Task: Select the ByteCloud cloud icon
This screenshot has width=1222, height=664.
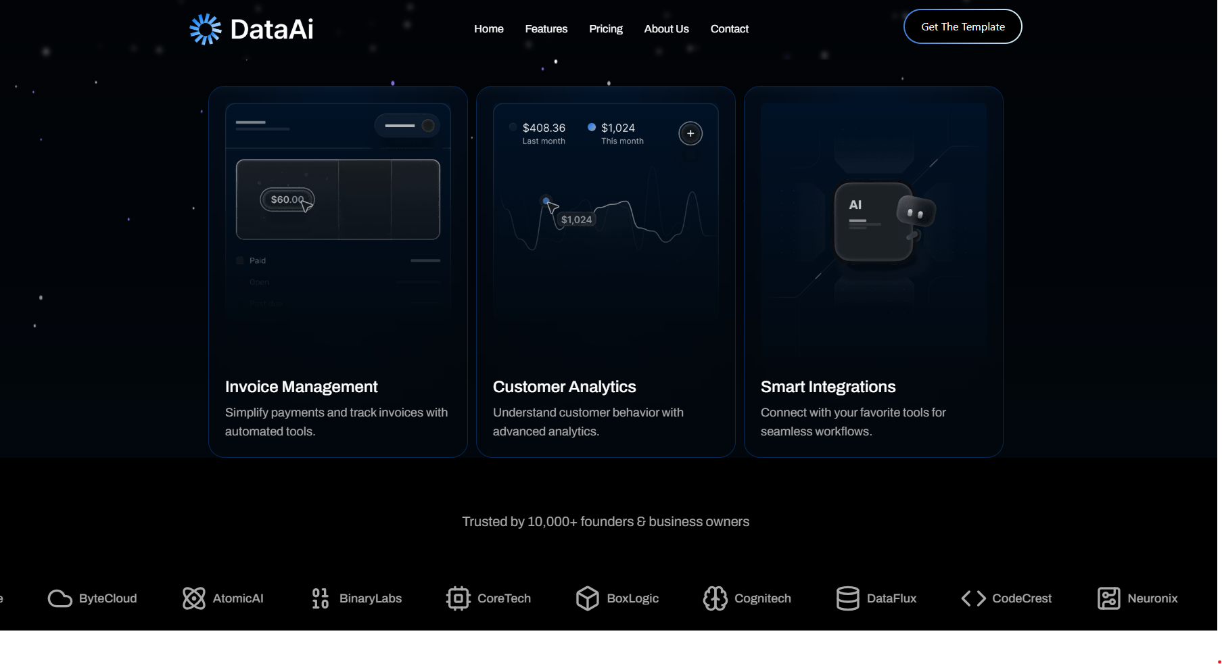Action: 60,598
